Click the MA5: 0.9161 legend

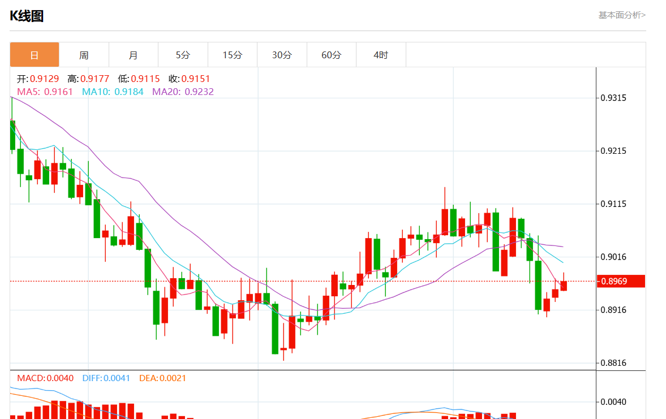pyautogui.click(x=45, y=92)
